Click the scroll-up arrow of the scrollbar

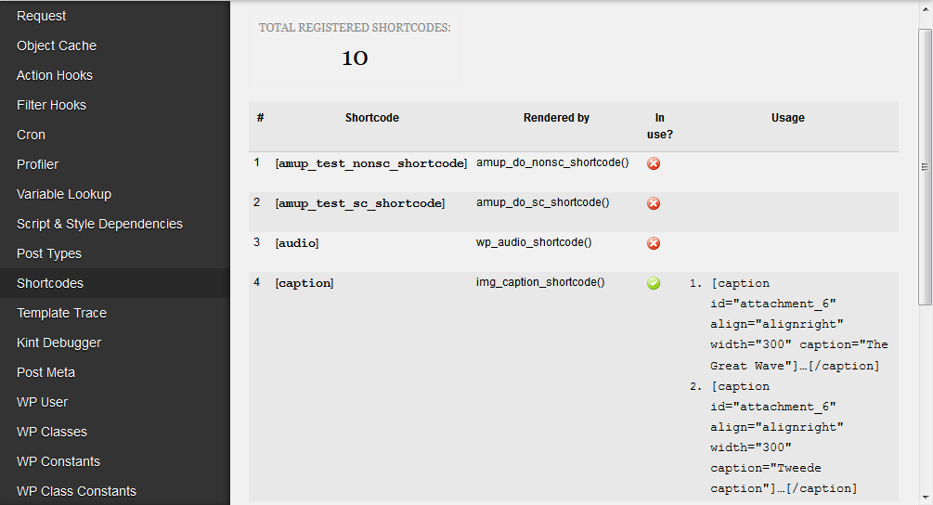(925, 9)
